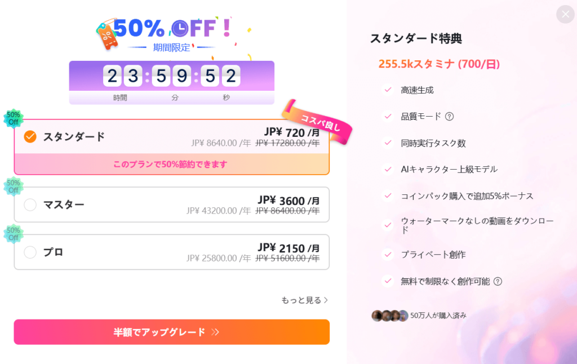Screen dimensions: 577x364
Task: Click the このプランで50%節約できます banner
Action: click(x=171, y=164)
